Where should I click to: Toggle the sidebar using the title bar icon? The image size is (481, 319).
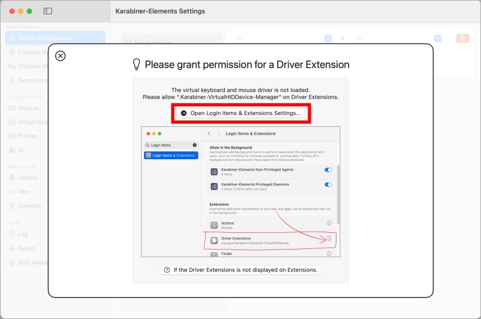[x=48, y=11]
